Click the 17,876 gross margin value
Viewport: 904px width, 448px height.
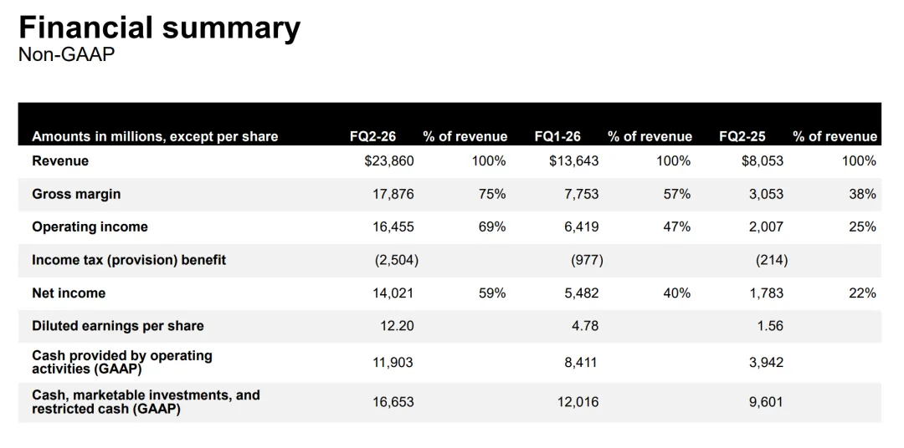(393, 194)
